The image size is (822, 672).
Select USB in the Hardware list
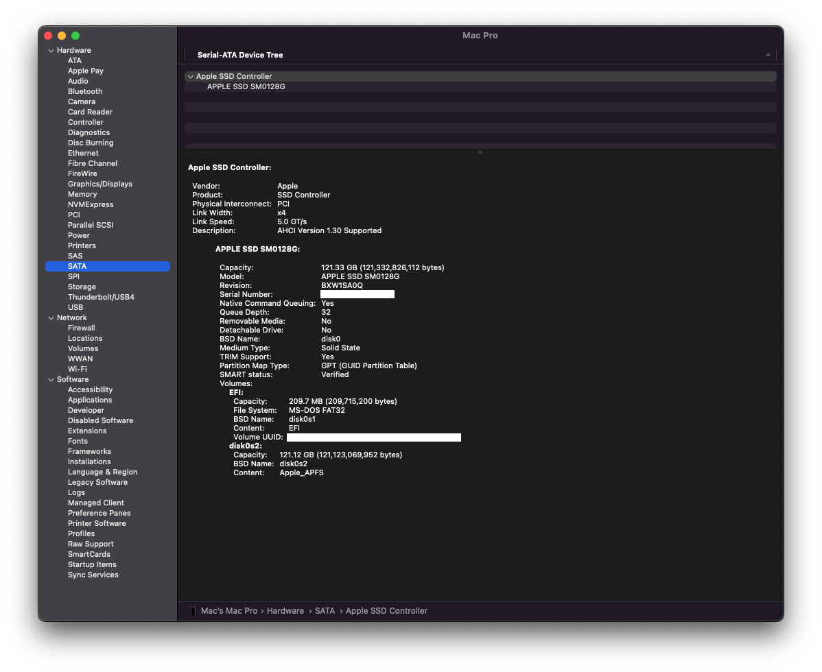75,307
